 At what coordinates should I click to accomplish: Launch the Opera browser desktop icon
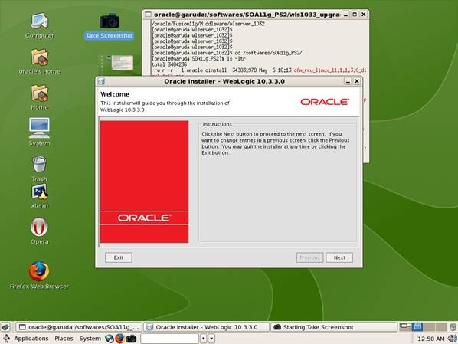(39, 231)
